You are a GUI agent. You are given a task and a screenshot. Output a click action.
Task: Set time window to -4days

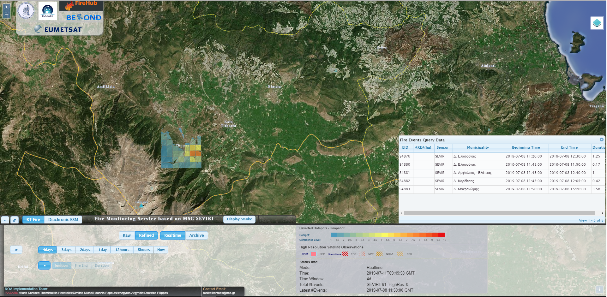point(47,250)
